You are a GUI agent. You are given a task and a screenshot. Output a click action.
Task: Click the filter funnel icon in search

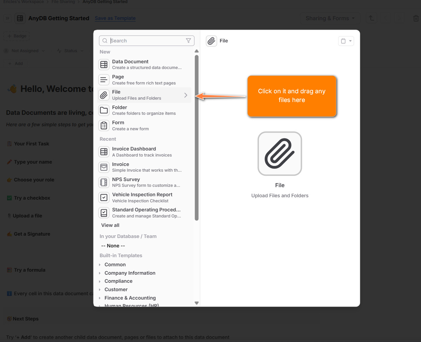click(x=188, y=41)
